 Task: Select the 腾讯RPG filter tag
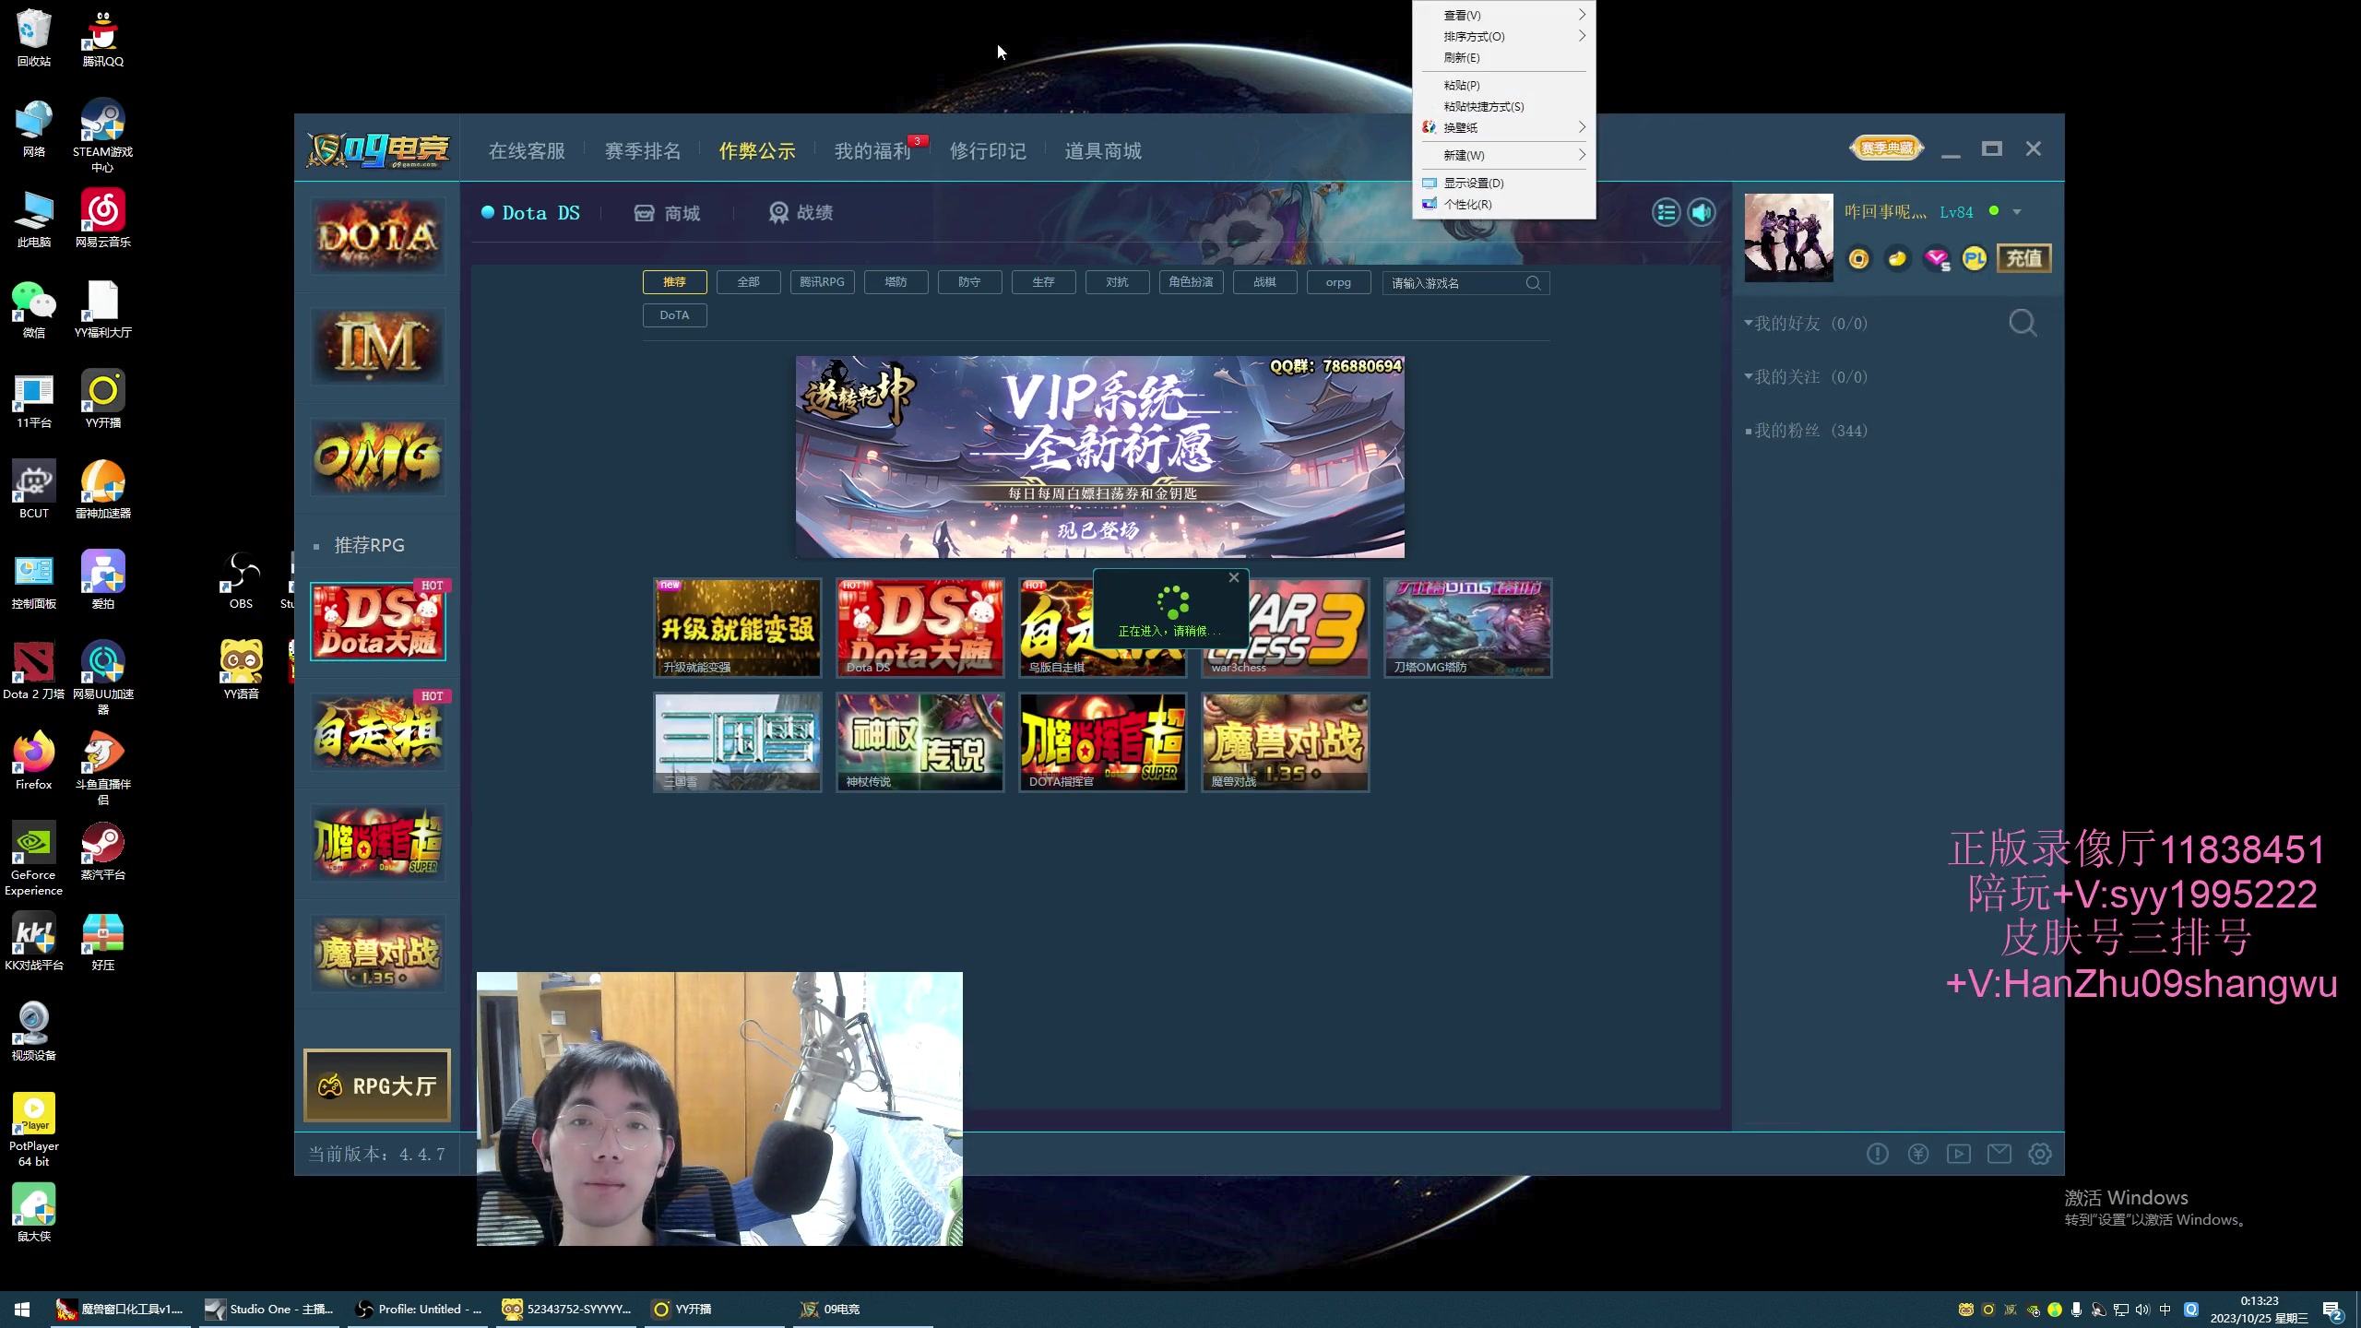coord(822,282)
